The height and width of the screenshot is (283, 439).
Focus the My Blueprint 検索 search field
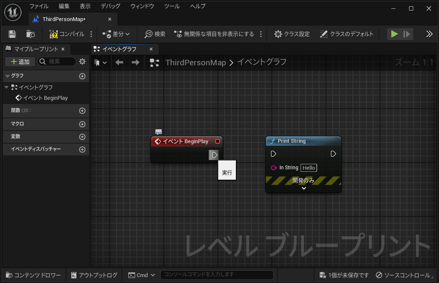(57, 61)
